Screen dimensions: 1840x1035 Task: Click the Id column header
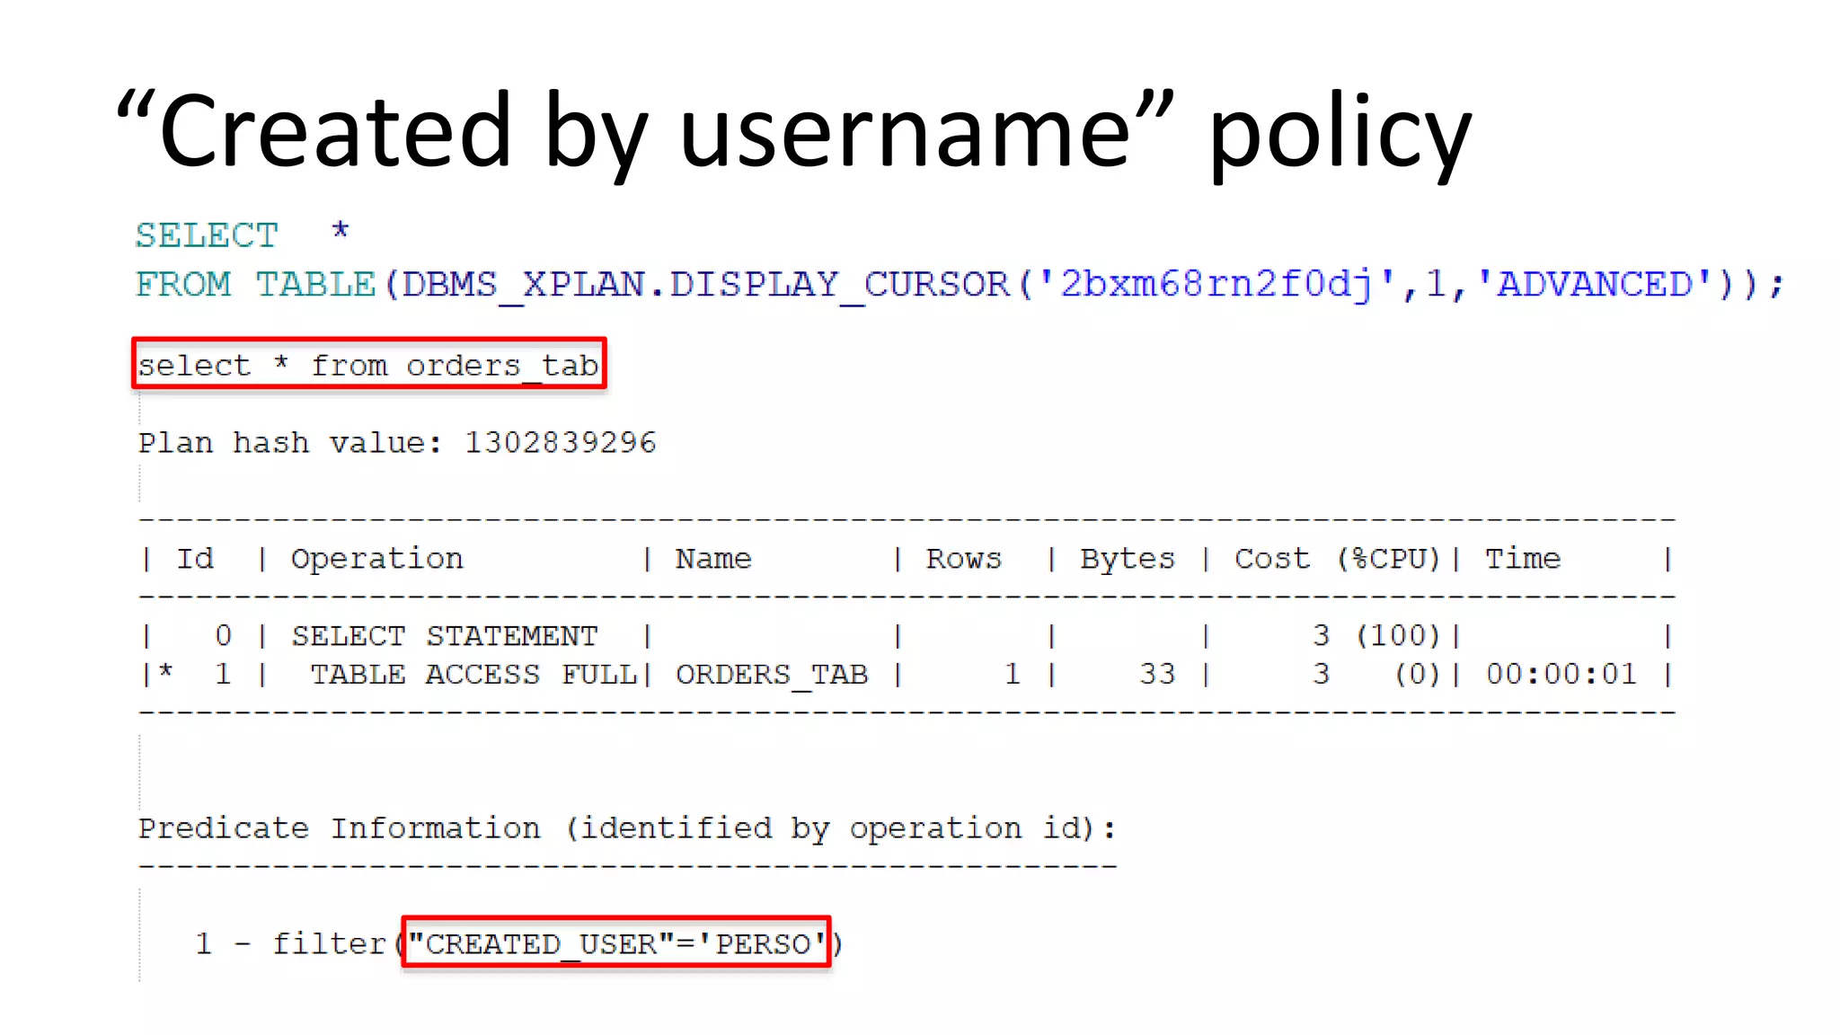pos(195,559)
